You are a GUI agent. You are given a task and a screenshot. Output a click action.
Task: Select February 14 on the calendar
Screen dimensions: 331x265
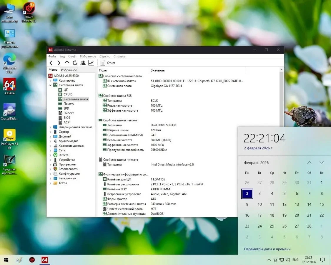click(x=309, y=204)
